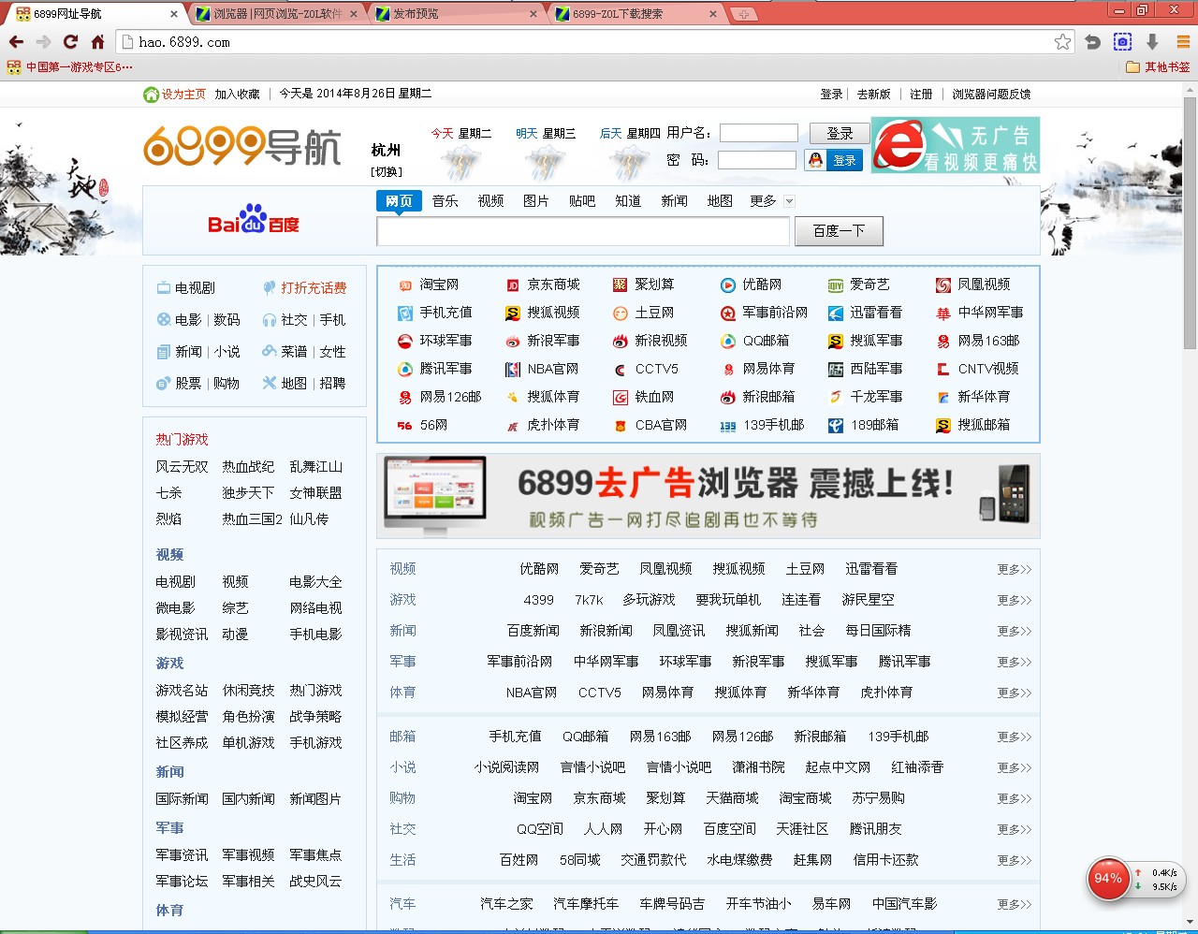
Task: Expand 更多>> in the 体育 row
Action: click(x=1015, y=693)
